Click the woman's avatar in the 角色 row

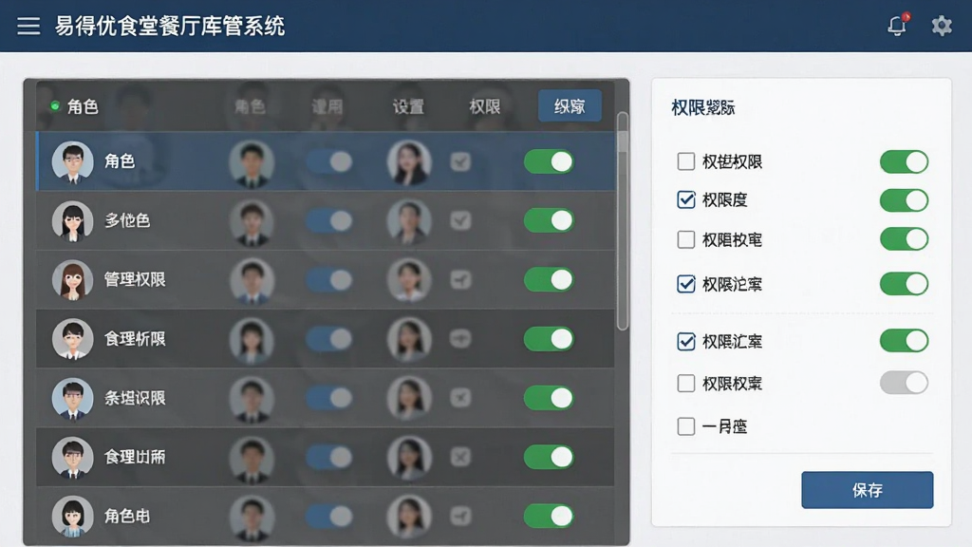click(409, 162)
